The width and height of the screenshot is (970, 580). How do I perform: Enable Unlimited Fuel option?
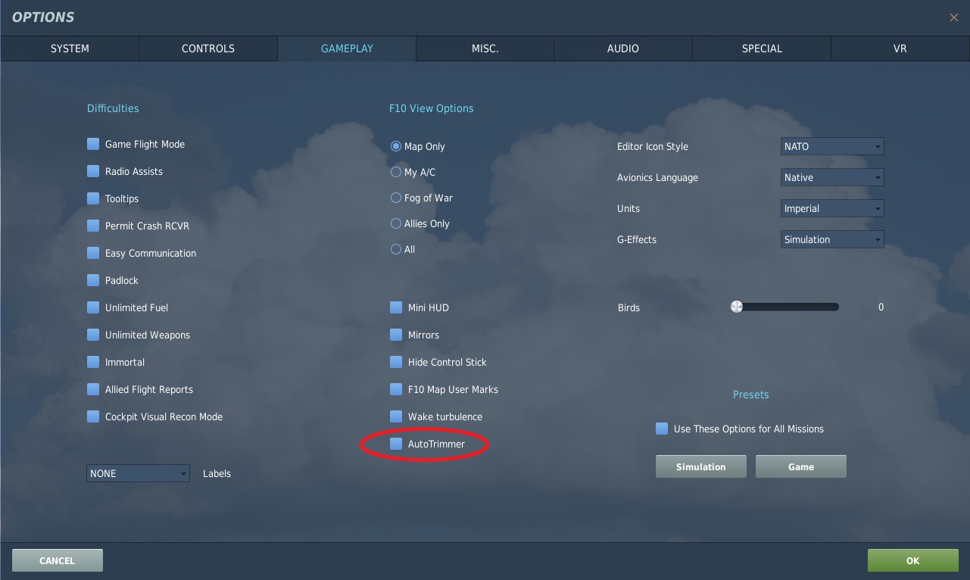pos(93,307)
